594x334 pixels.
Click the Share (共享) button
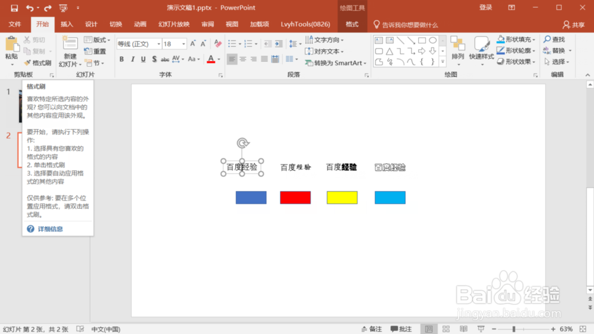[574, 24]
